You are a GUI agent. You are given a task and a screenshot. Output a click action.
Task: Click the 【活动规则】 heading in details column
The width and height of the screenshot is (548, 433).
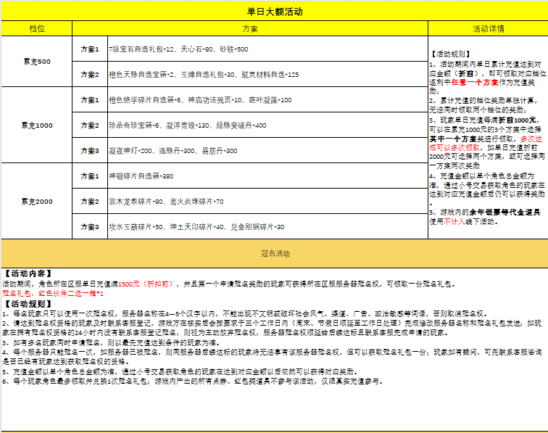click(x=451, y=54)
